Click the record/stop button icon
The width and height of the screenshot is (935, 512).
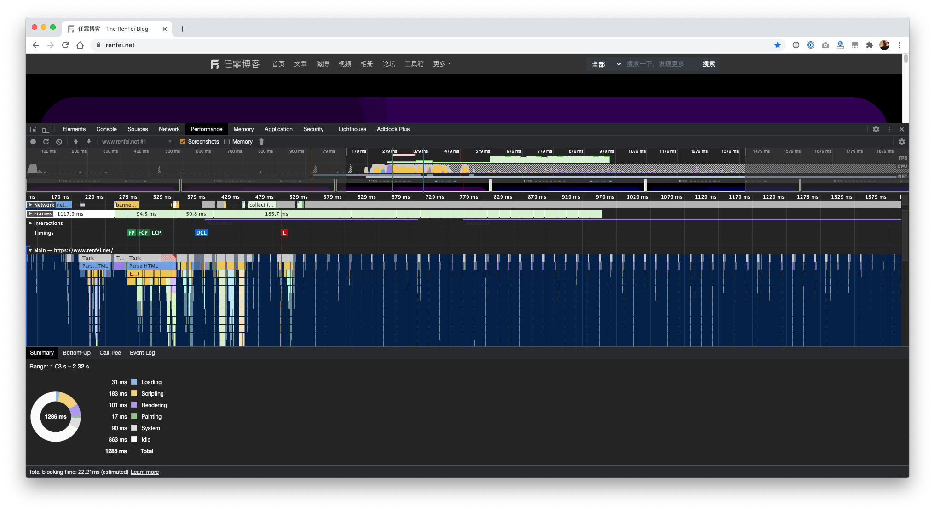[x=34, y=141]
